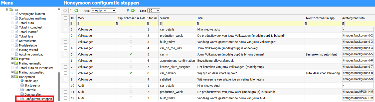Sort table by Stap nr. column header
Viewport: 375px width, 102px height.
(152, 18)
